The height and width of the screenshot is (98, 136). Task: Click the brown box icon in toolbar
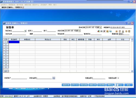[x=117, y=31]
